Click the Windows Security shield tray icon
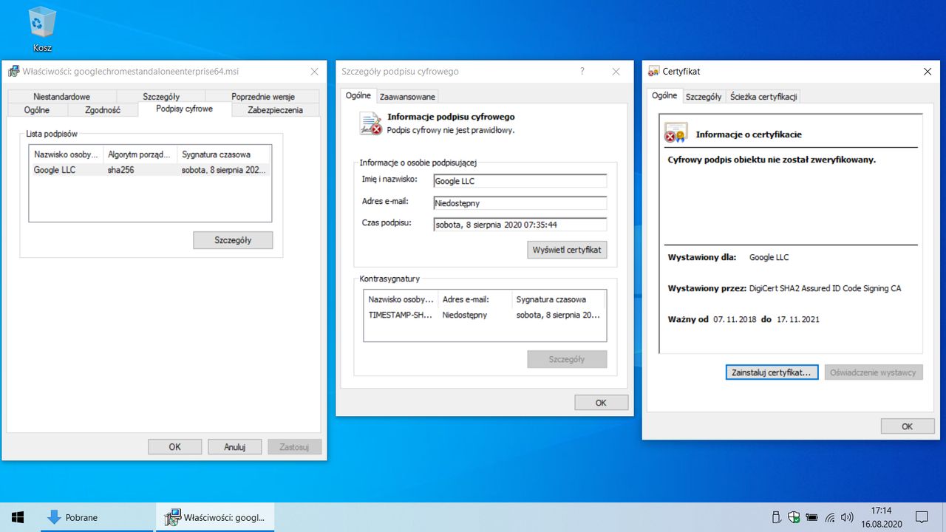Image resolution: width=946 pixels, height=532 pixels. (x=794, y=517)
